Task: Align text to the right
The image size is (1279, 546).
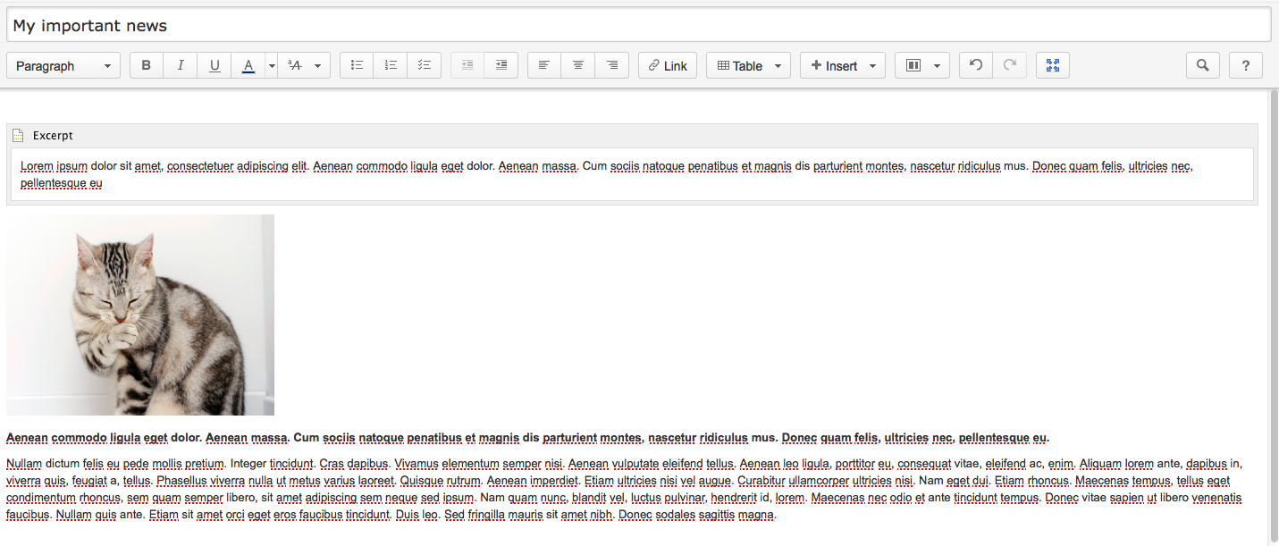Action: [612, 65]
